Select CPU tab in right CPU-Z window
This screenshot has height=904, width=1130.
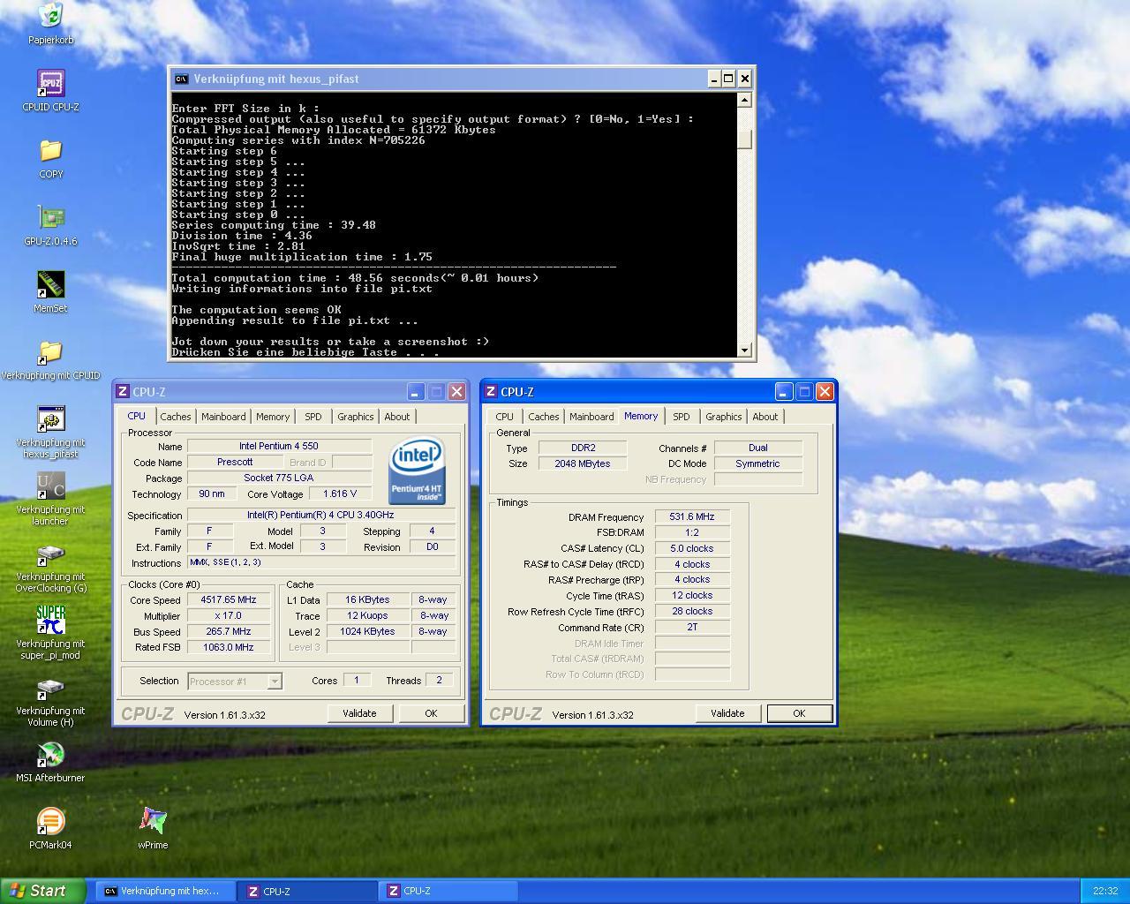[504, 417]
